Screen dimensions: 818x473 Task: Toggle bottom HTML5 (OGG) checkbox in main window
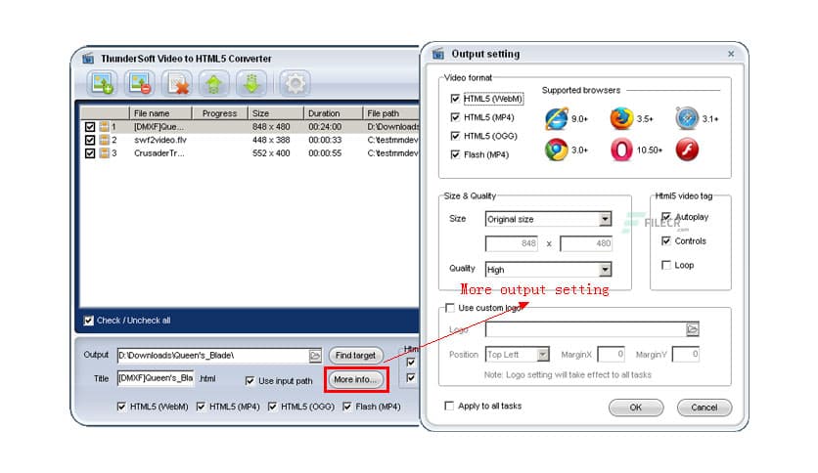[x=272, y=407]
